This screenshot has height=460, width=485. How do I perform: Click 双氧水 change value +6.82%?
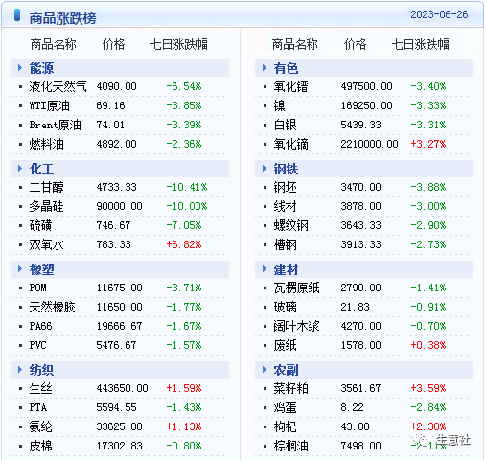tap(184, 244)
